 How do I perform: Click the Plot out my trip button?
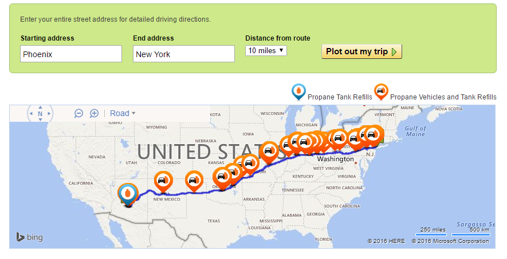[x=362, y=51]
